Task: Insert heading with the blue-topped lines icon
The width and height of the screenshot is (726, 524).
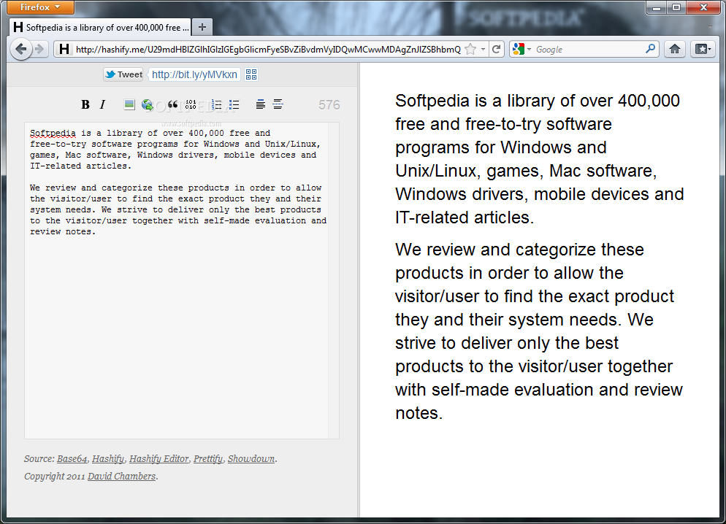Action: pyautogui.click(x=261, y=104)
